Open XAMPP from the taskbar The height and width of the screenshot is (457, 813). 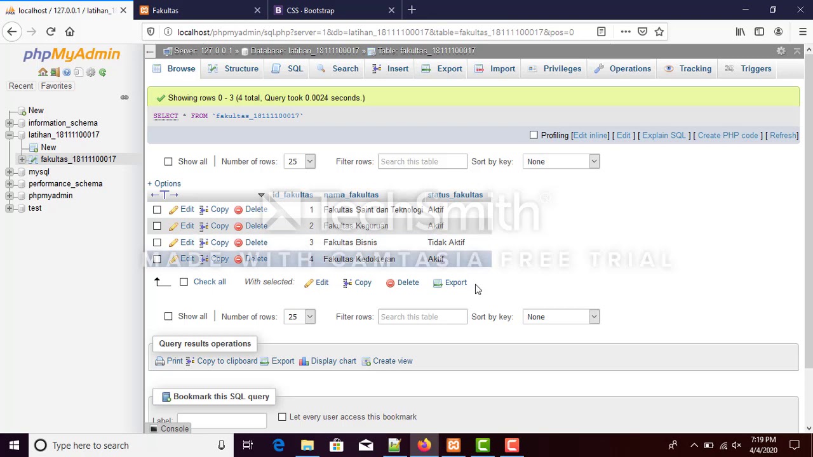[454, 445]
